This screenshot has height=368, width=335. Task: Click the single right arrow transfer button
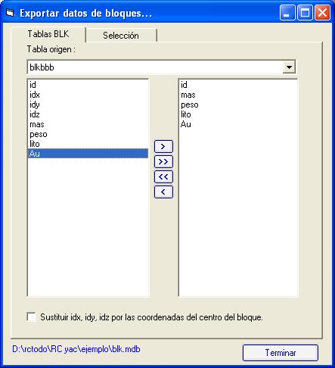(x=163, y=146)
